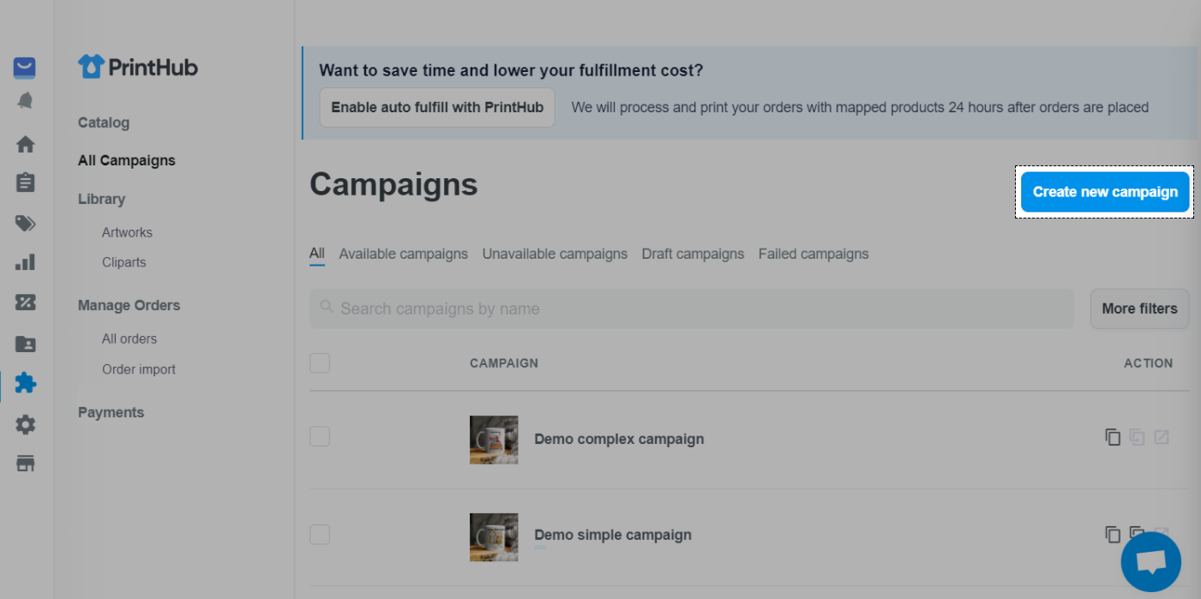This screenshot has width=1201, height=599.
Task: Check the Demo complex campaign checkbox
Action: [320, 437]
